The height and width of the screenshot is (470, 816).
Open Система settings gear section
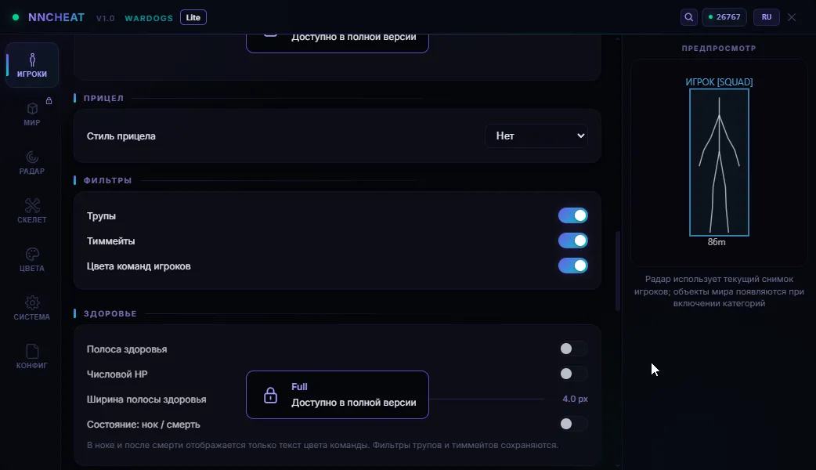pos(32,308)
